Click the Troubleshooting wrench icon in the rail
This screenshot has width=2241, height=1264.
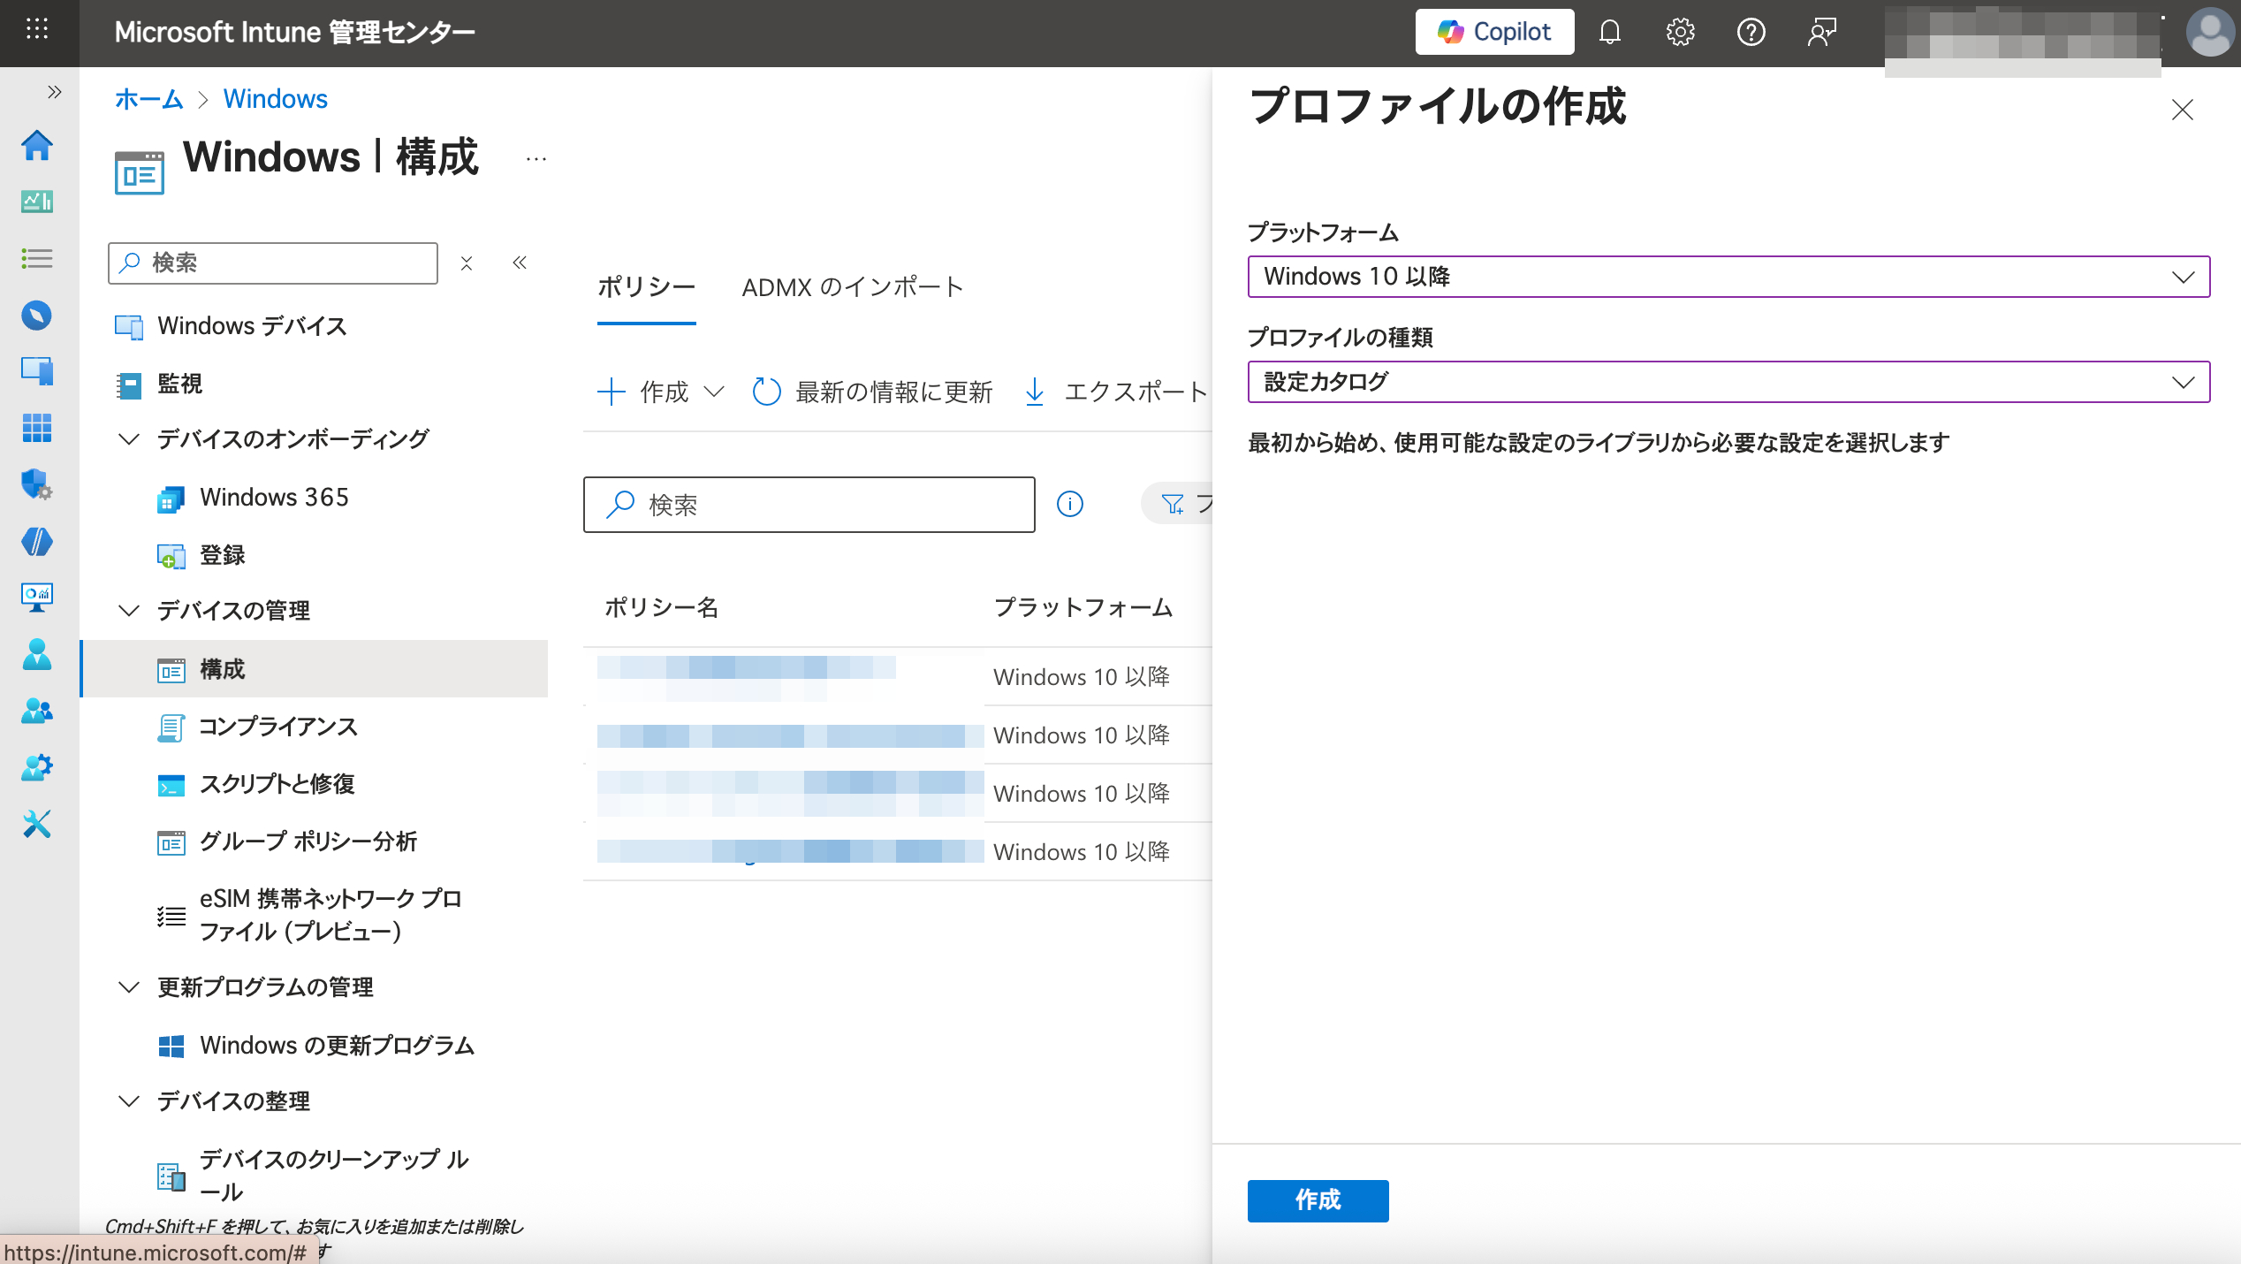(37, 824)
